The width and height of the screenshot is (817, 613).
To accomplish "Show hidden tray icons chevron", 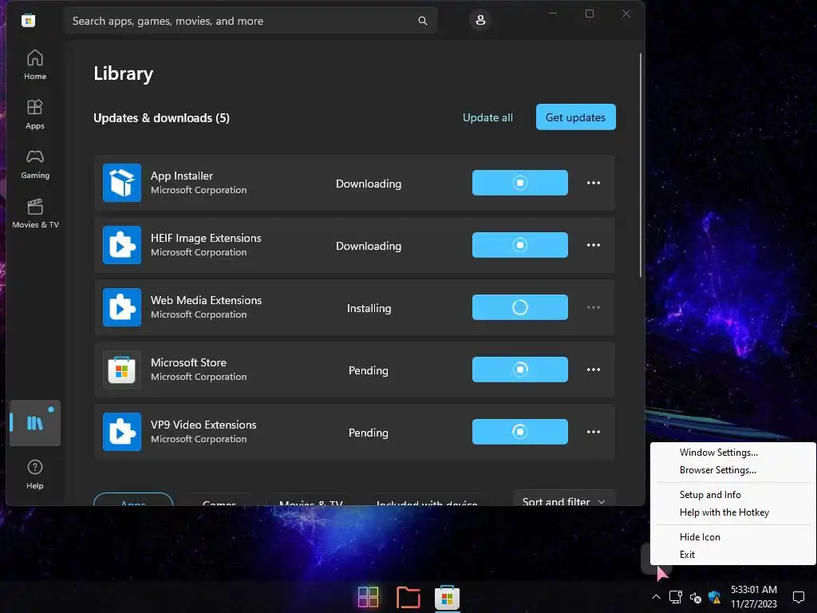I will (x=656, y=597).
